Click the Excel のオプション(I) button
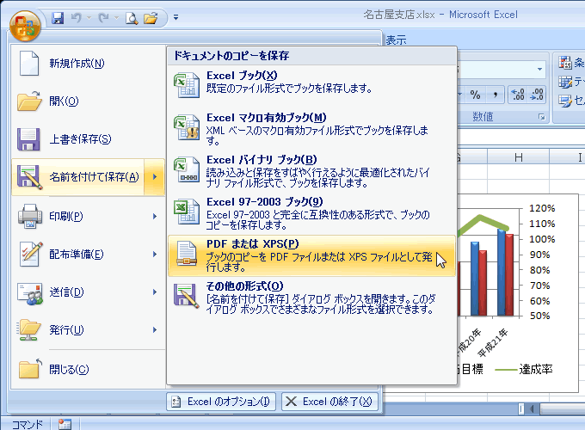 tap(221, 402)
